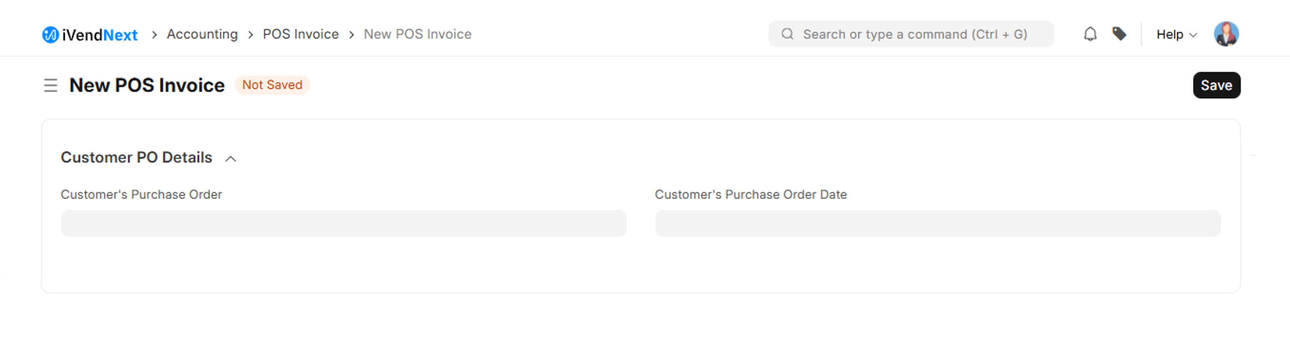The image size is (1290, 339).
Task: Go to Accounting breadcrumb
Action: coord(202,34)
